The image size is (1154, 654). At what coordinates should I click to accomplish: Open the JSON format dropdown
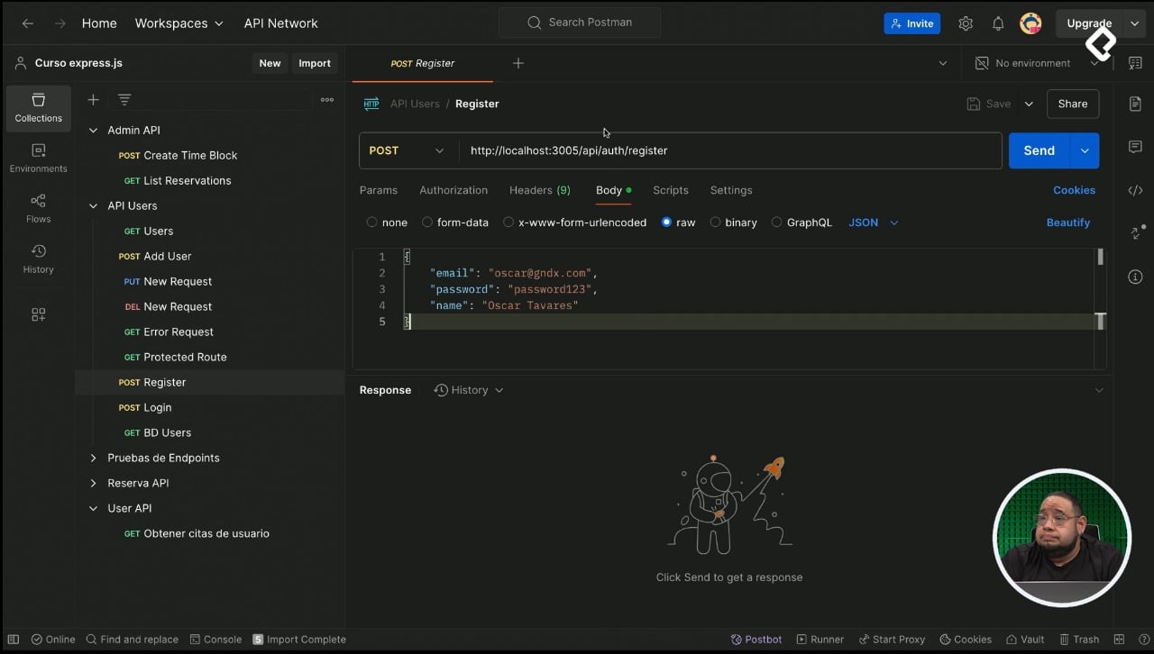click(x=873, y=223)
